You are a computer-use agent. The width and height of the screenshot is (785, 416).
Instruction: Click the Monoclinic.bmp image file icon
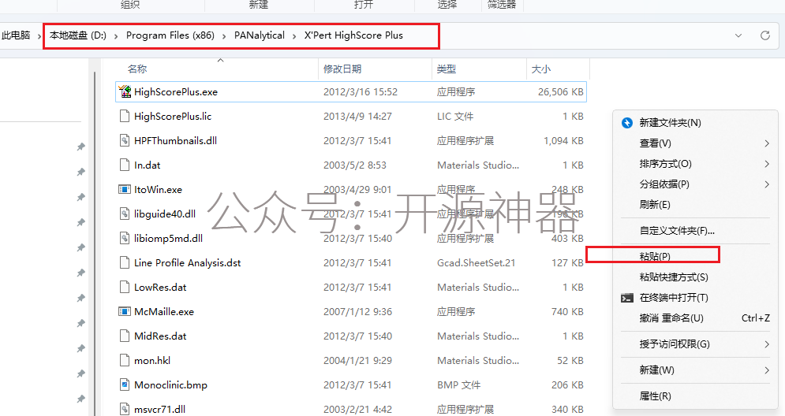pyautogui.click(x=125, y=385)
